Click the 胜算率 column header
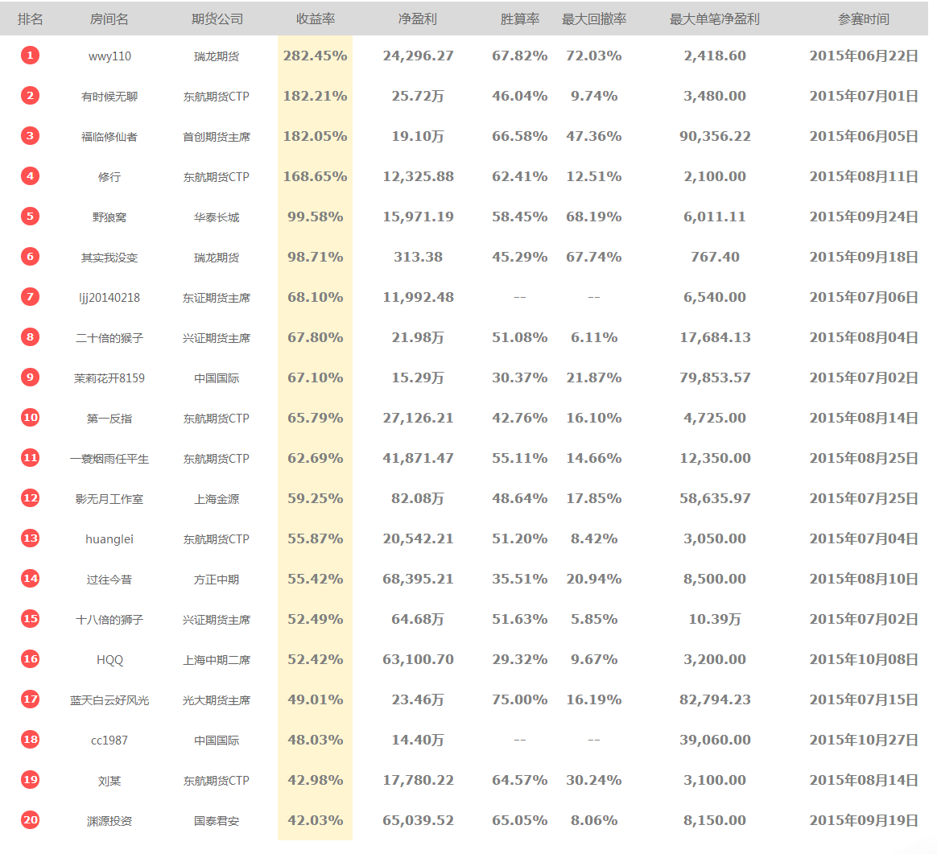The width and height of the screenshot is (937, 854). 520,19
